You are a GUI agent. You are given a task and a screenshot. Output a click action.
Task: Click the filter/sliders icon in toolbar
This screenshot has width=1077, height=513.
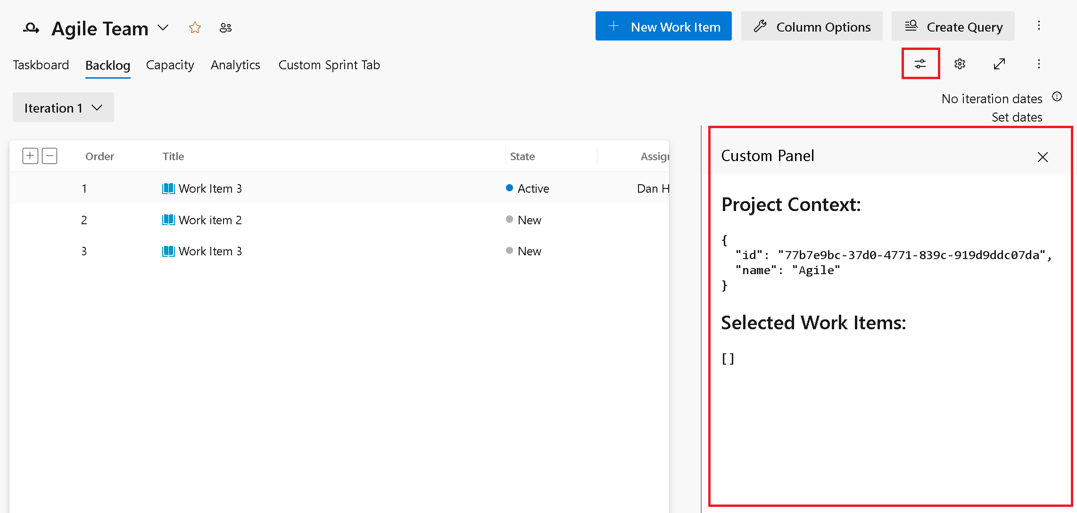pyautogui.click(x=920, y=64)
